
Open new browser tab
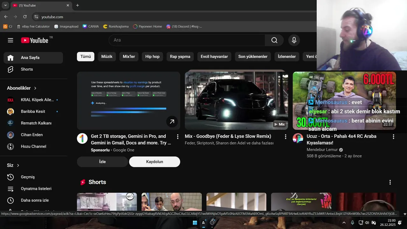pyautogui.click(x=78, y=5)
